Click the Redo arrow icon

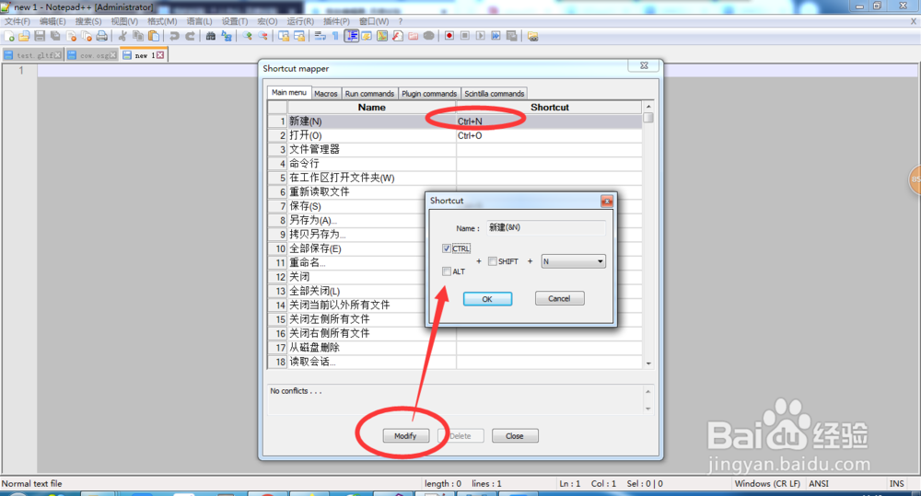coord(191,37)
